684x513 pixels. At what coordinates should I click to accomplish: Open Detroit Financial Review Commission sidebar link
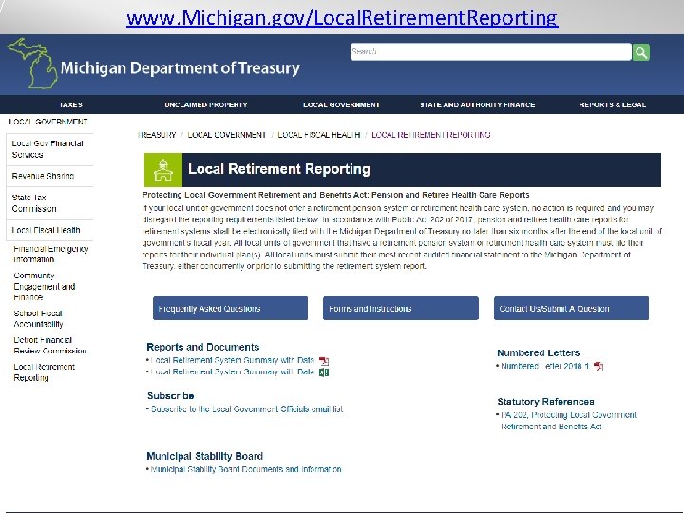49,345
